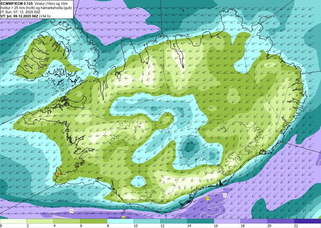321x228 pixels.
Task: Select the pale cyan 8–10 m/s legend swatch
Action: pos(120,221)
